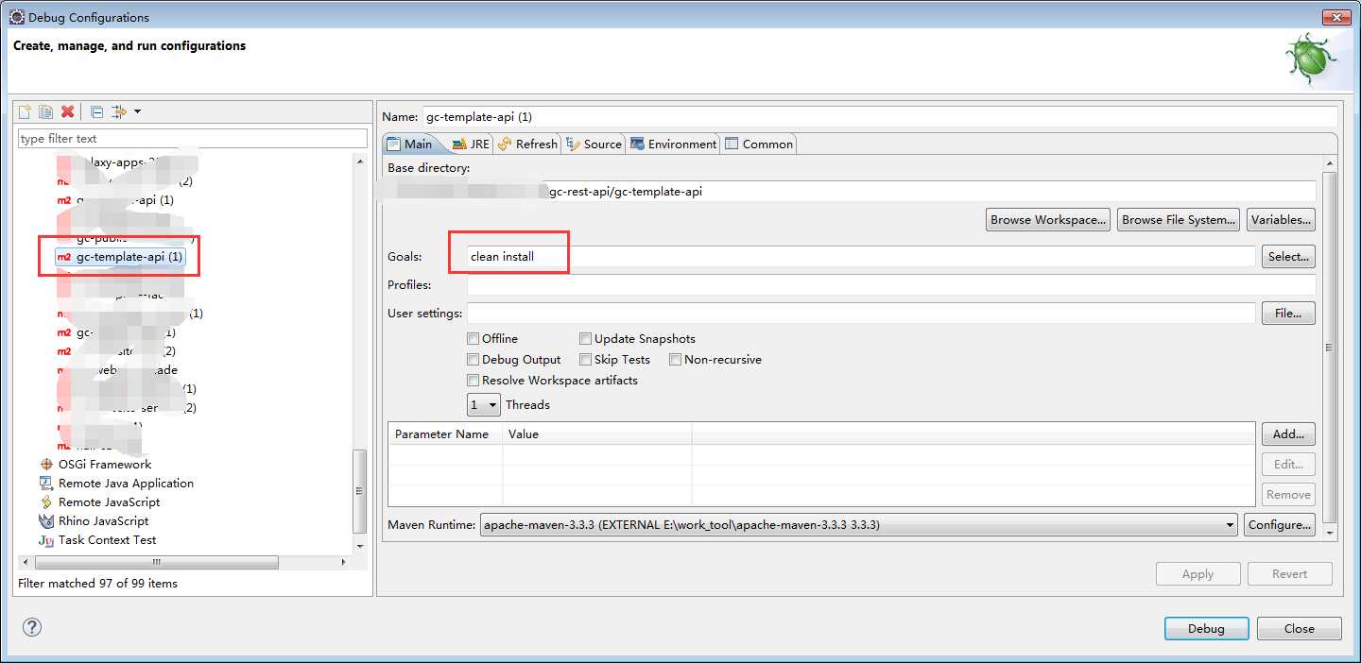This screenshot has width=1361, height=663.
Task: Click the JRE tab icon
Action: tap(459, 144)
